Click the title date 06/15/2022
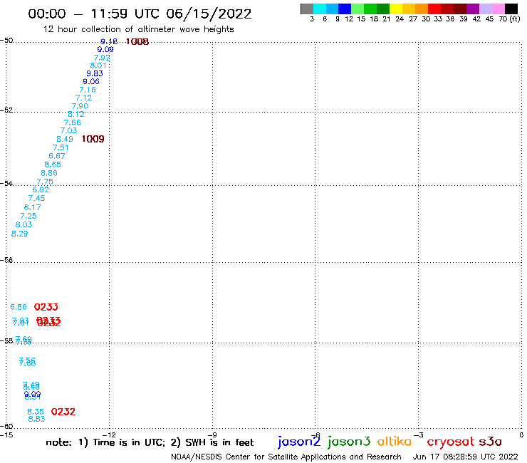Viewport: 527px width, 463px height. point(209,14)
